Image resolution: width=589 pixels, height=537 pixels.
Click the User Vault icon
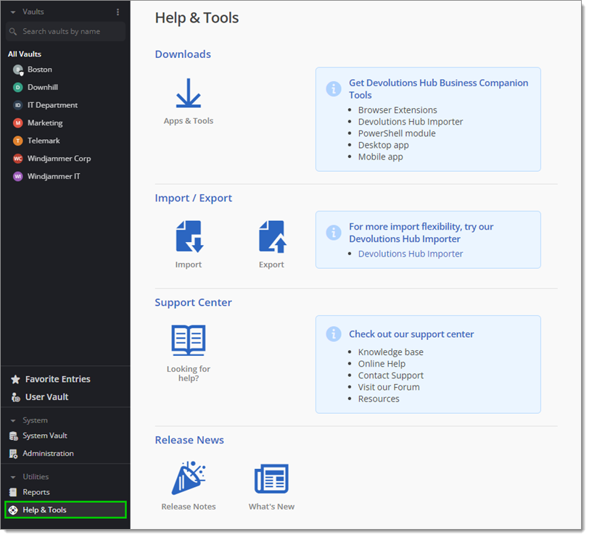[x=15, y=396]
